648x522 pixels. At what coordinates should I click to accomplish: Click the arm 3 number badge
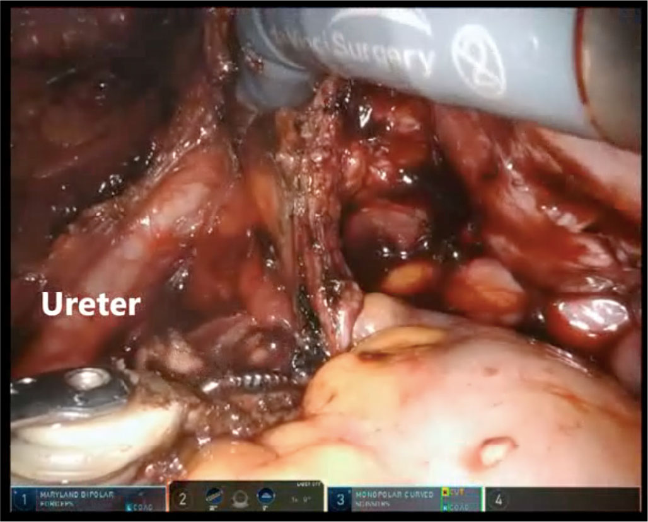[341, 501]
